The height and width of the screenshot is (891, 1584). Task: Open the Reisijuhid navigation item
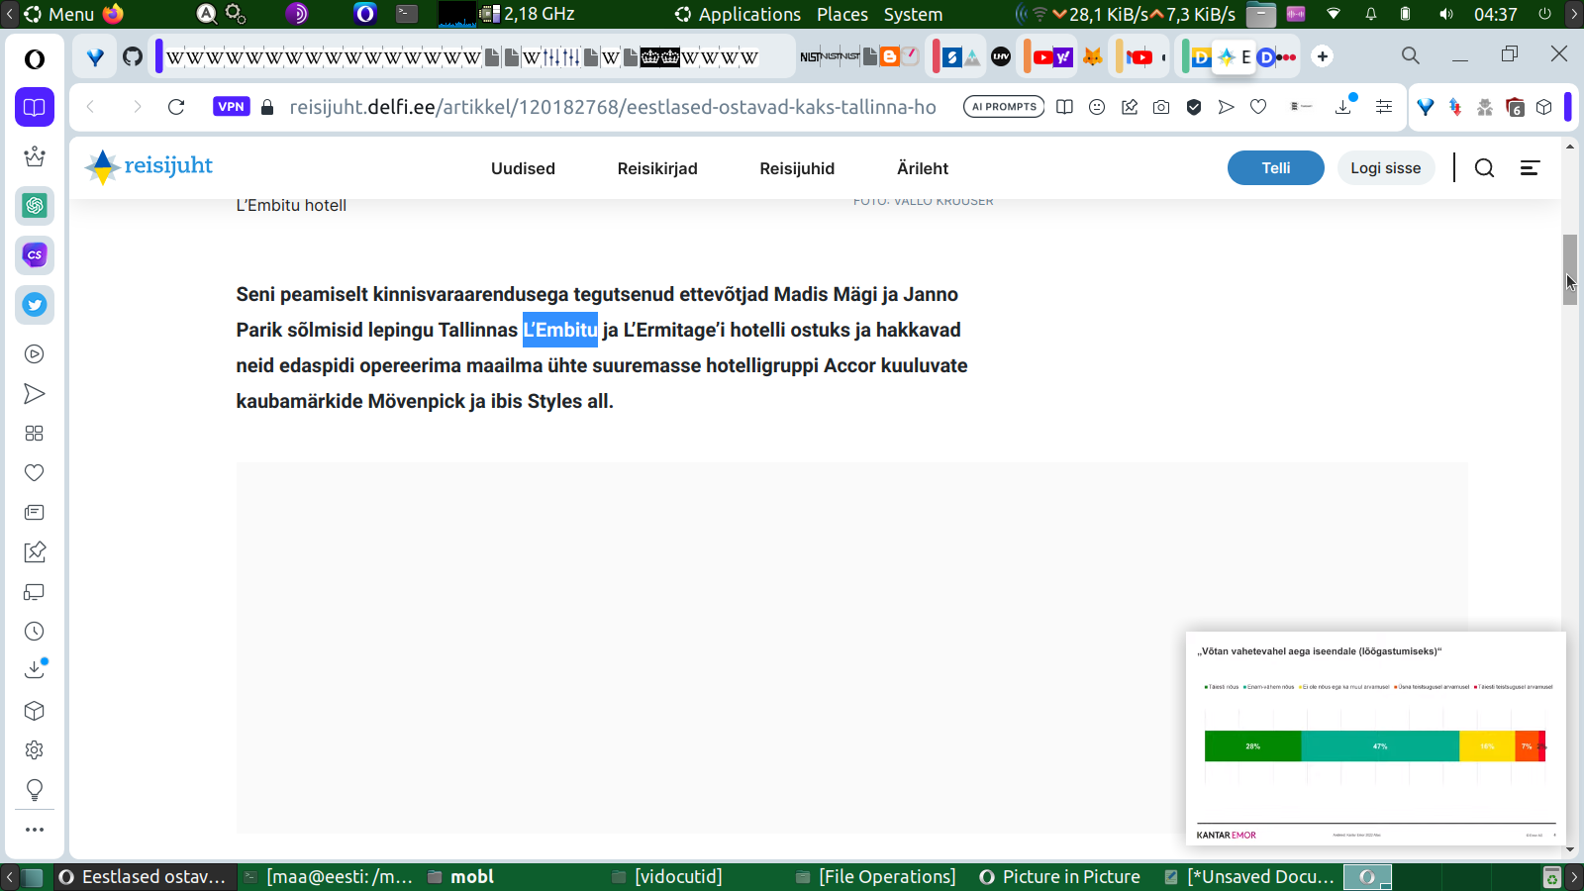(x=797, y=168)
